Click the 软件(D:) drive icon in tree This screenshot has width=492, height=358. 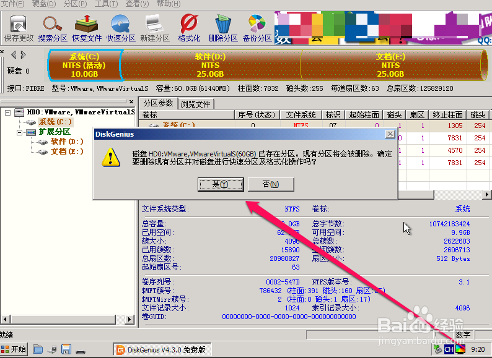(42, 142)
